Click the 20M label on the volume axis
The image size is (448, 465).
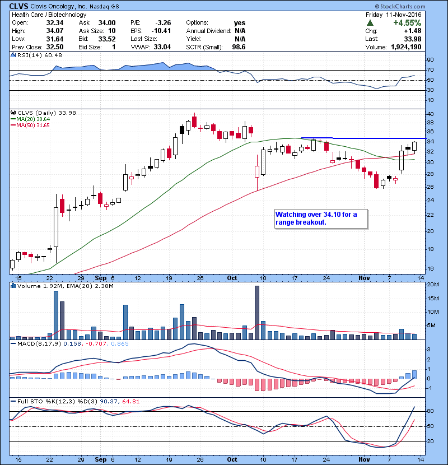[432, 284]
